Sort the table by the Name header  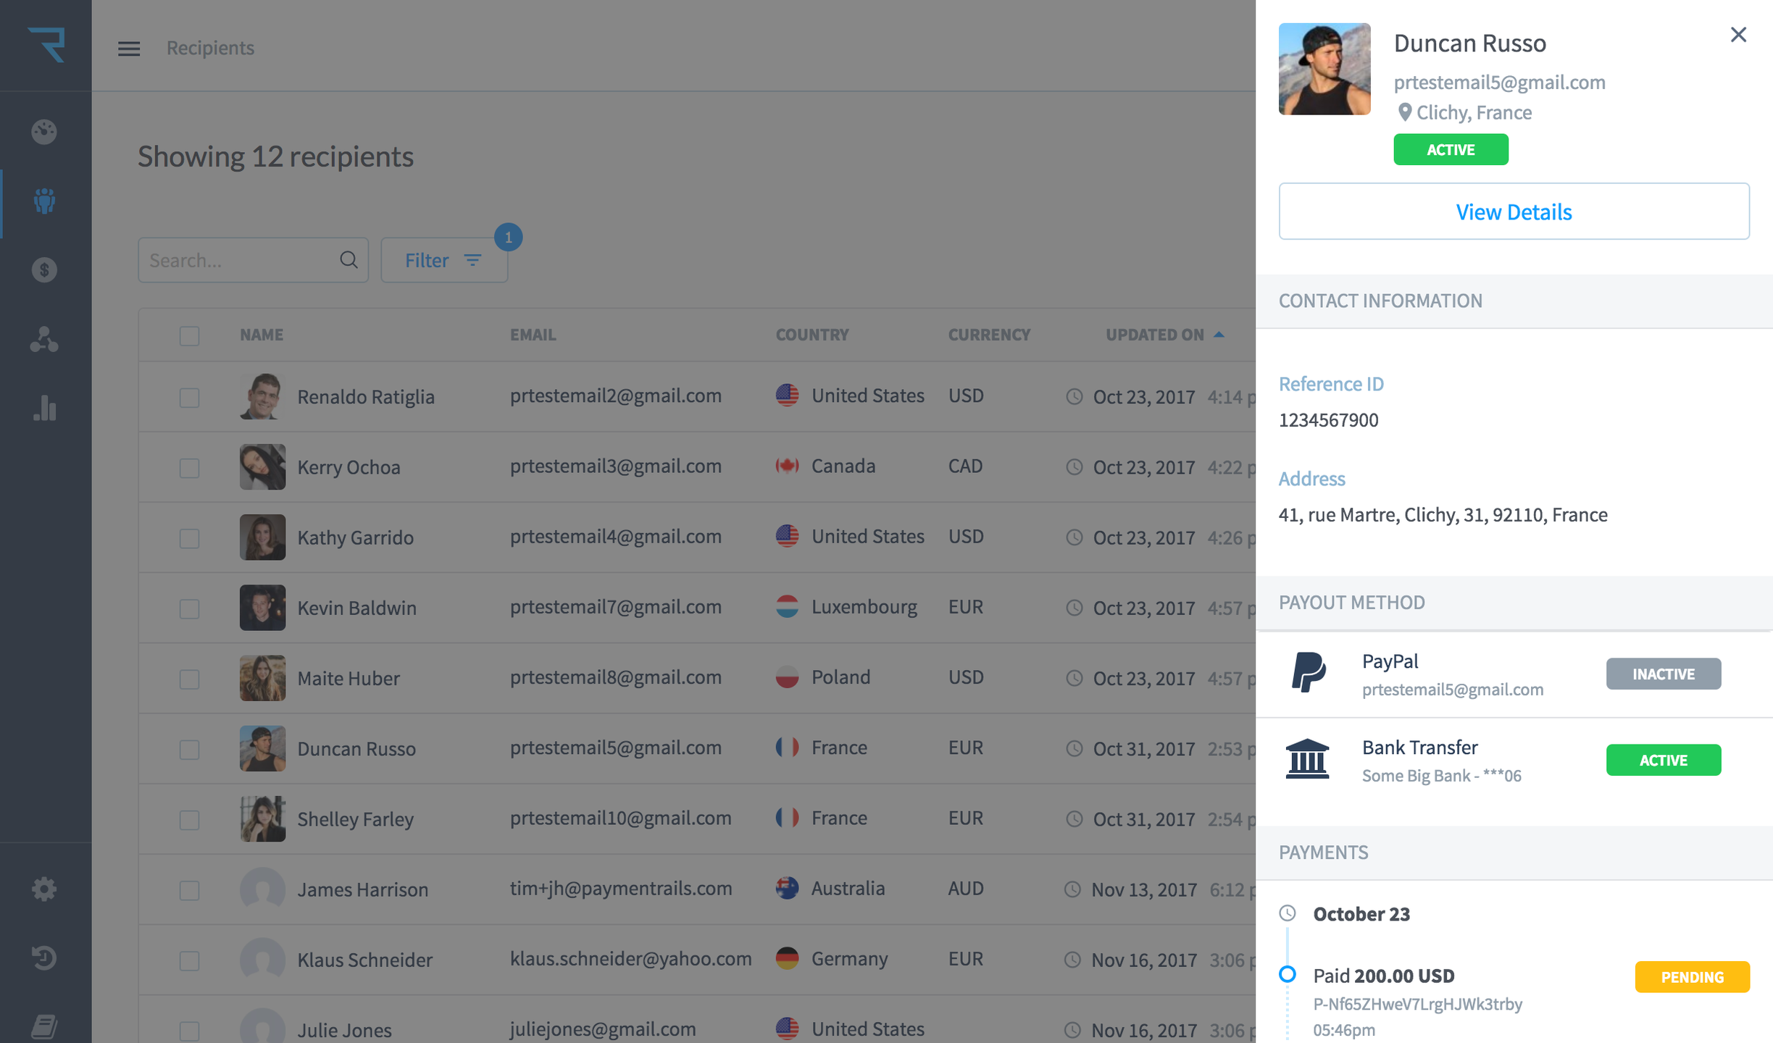coord(262,335)
